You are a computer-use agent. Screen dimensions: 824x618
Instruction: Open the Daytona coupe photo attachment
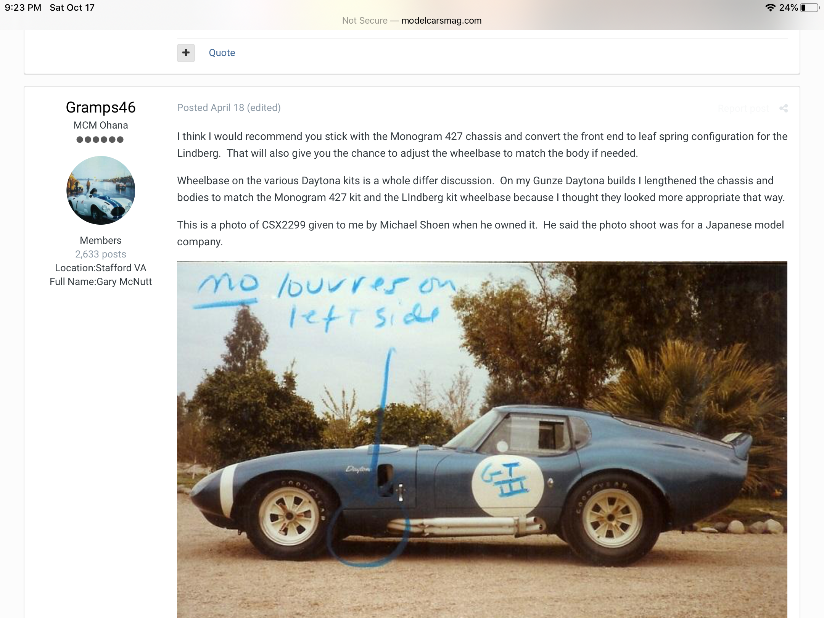tap(482, 439)
